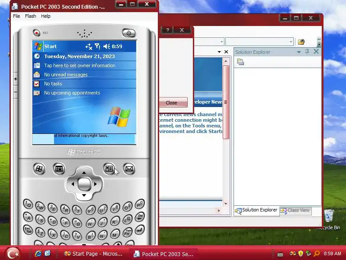Image resolution: width=346 pixels, height=260 pixels.
Task: Click the Esc Tab key
Action: click(28, 230)
